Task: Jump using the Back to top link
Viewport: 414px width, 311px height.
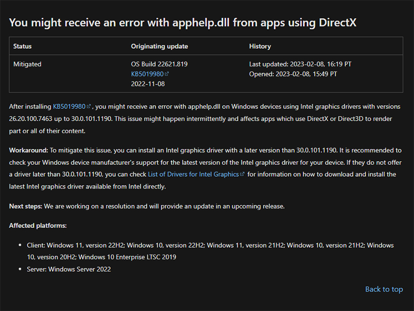Action: click(x=384, y=289)
